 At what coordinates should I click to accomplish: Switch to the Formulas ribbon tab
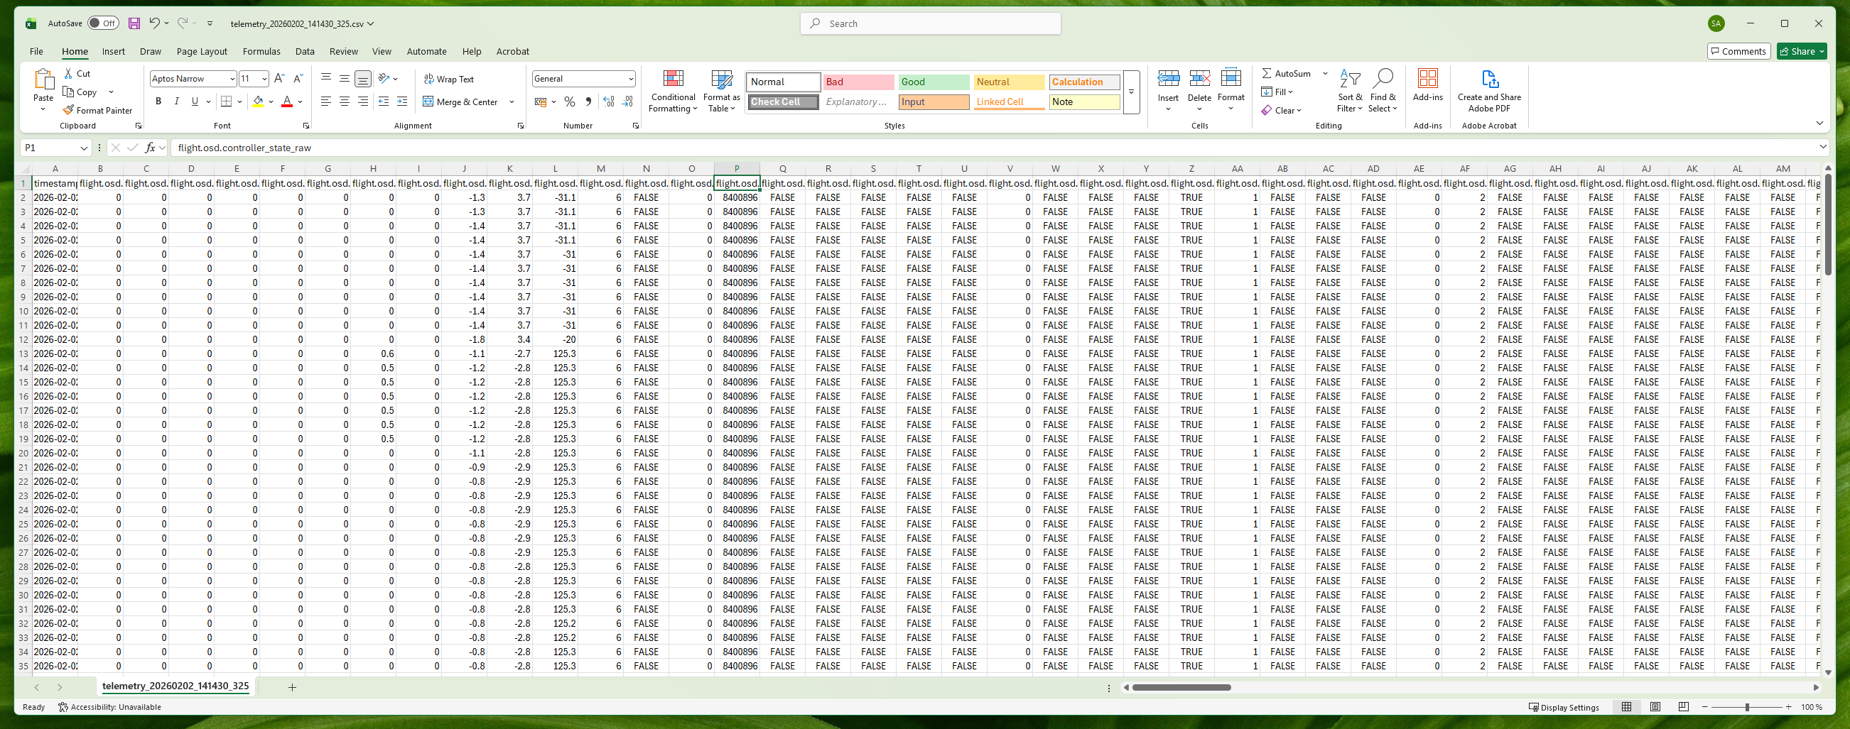[261, 51]
